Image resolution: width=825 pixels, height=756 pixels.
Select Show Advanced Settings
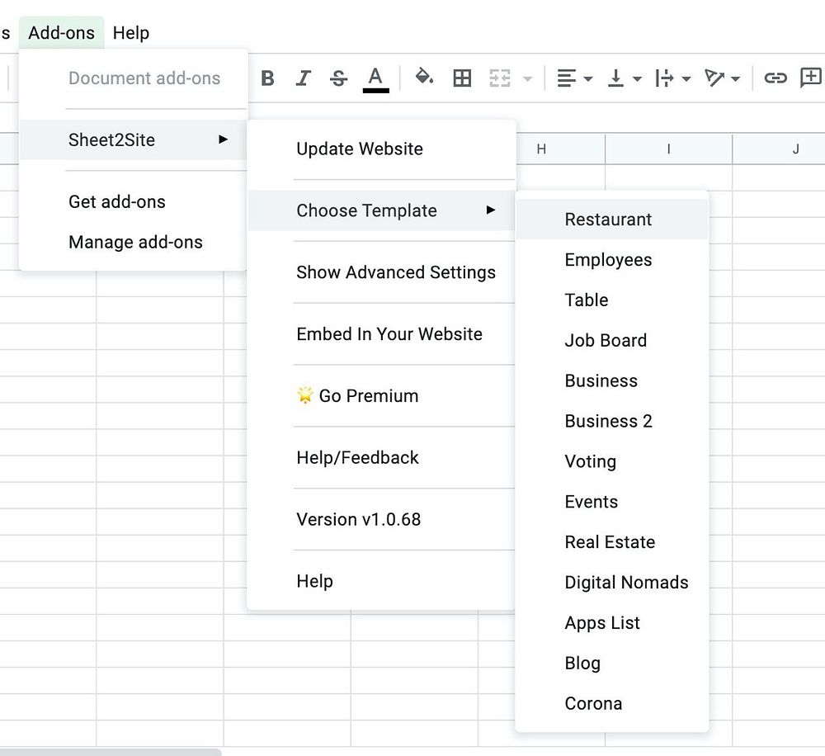(x=381, y=272)
